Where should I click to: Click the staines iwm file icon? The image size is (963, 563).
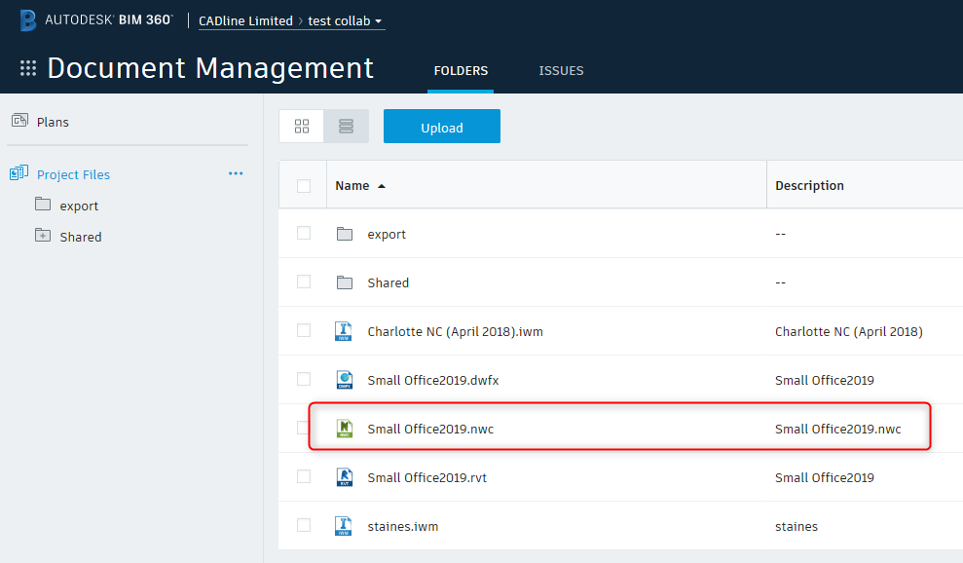pos(344,526)
